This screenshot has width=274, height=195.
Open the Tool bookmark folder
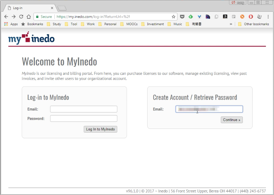71,24
